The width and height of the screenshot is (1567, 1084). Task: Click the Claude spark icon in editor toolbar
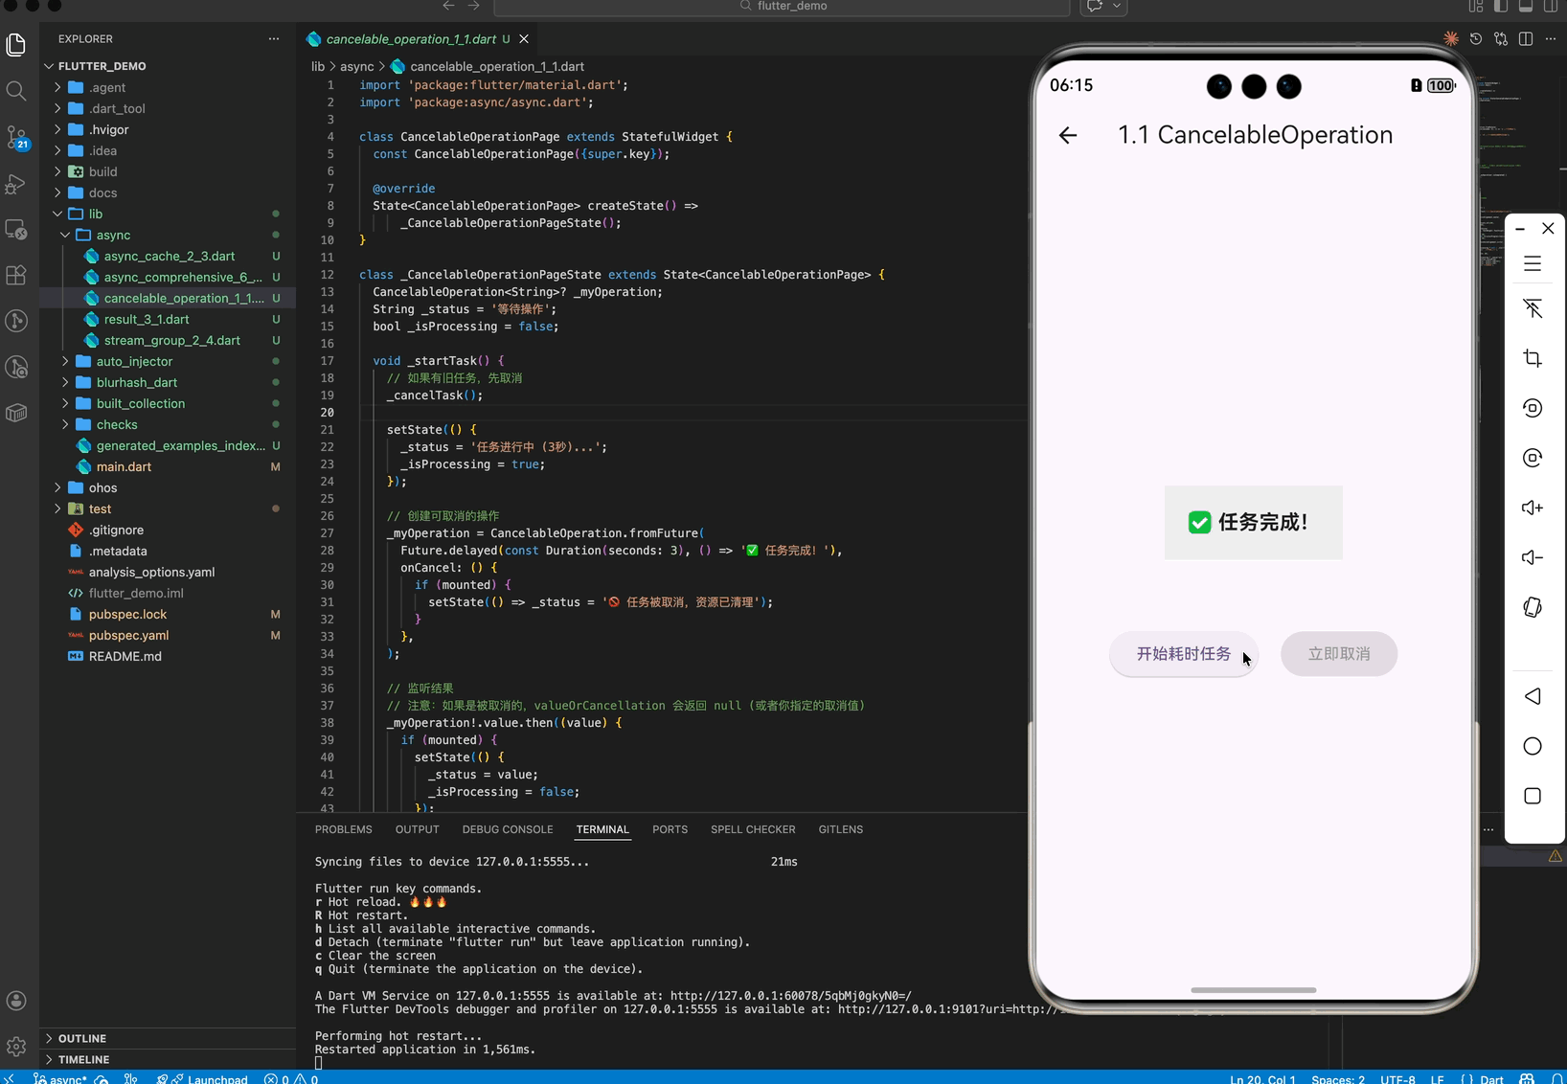coord(1451,39)
